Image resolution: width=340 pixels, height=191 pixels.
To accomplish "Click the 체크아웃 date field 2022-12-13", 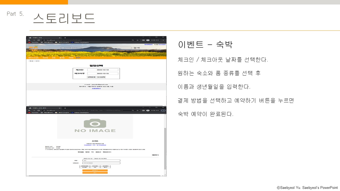I will point(103,73).
